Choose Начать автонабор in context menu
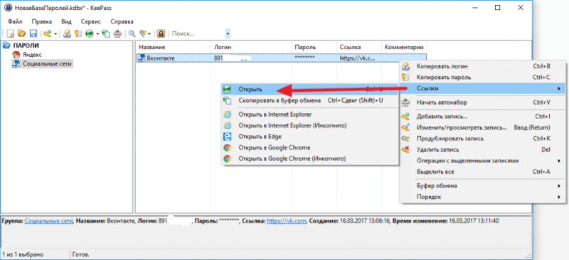Screen dimensions: 569x260 point(482,103)
